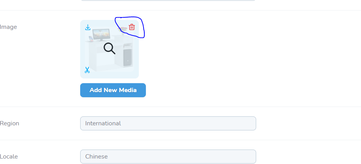
Task: Open image preview with magnifier icon
Action: pyautogui.click(x=110, y=48)
